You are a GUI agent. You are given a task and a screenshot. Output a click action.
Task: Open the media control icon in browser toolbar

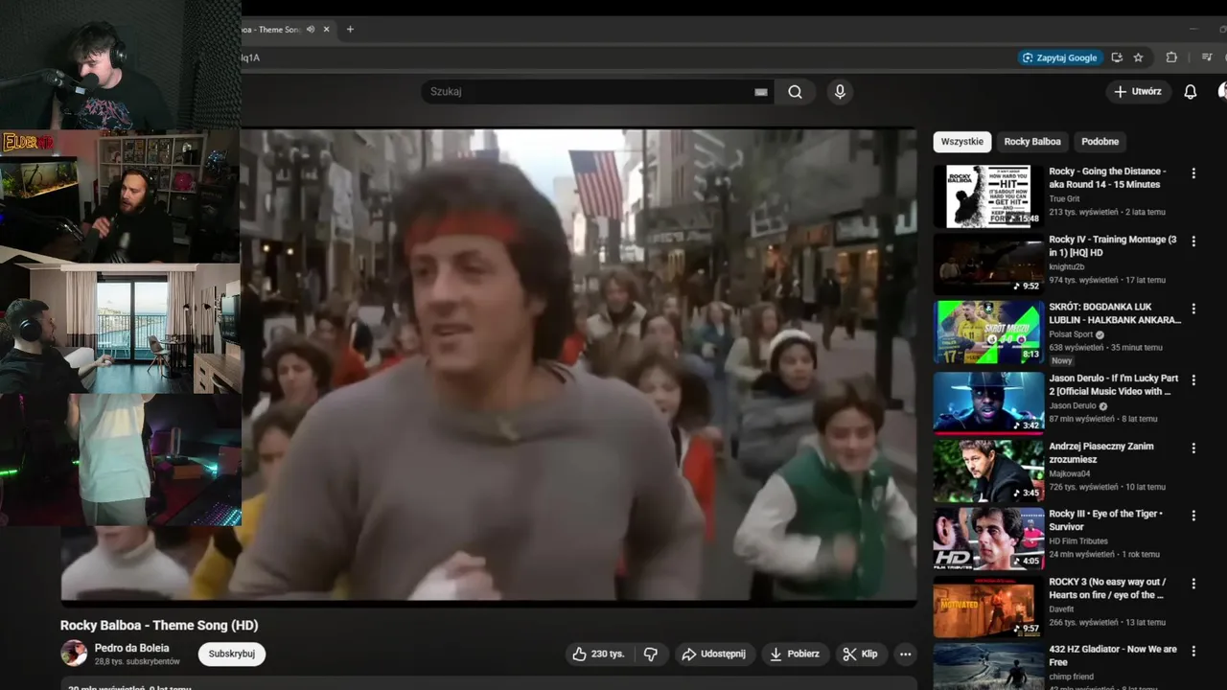point(1207,57)
